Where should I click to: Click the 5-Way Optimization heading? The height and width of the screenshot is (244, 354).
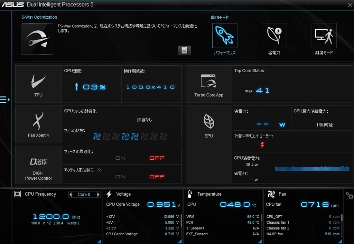coord(39,17)
